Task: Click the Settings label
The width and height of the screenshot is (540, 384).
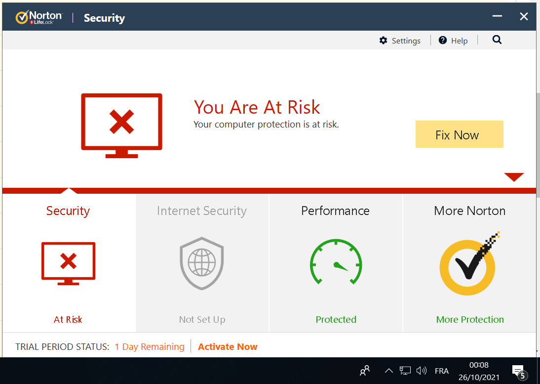Action: (x=406, y=41)
